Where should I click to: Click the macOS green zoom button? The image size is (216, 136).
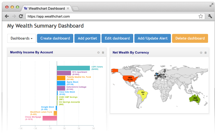[x=18, y=7]
